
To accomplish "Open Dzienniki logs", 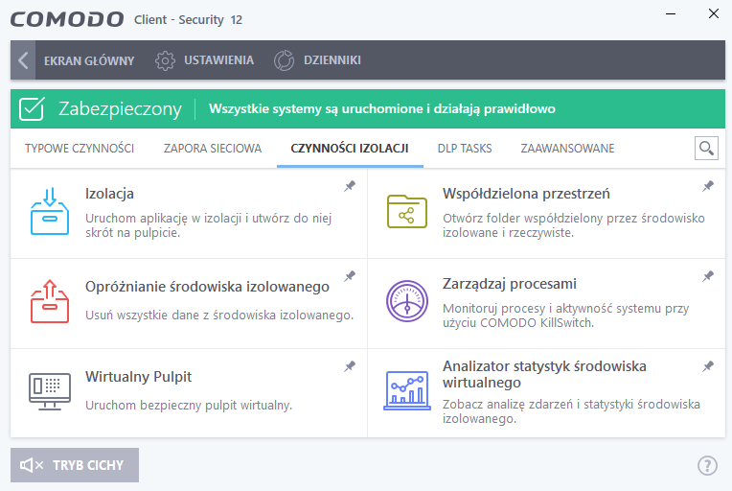I will (317, 60).
